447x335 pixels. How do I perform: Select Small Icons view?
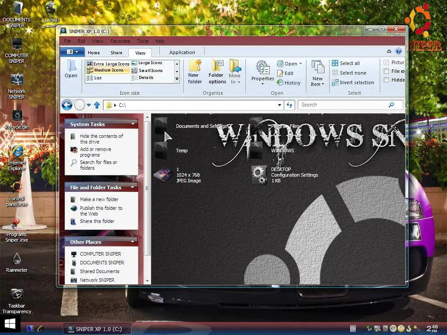point(147,70)
